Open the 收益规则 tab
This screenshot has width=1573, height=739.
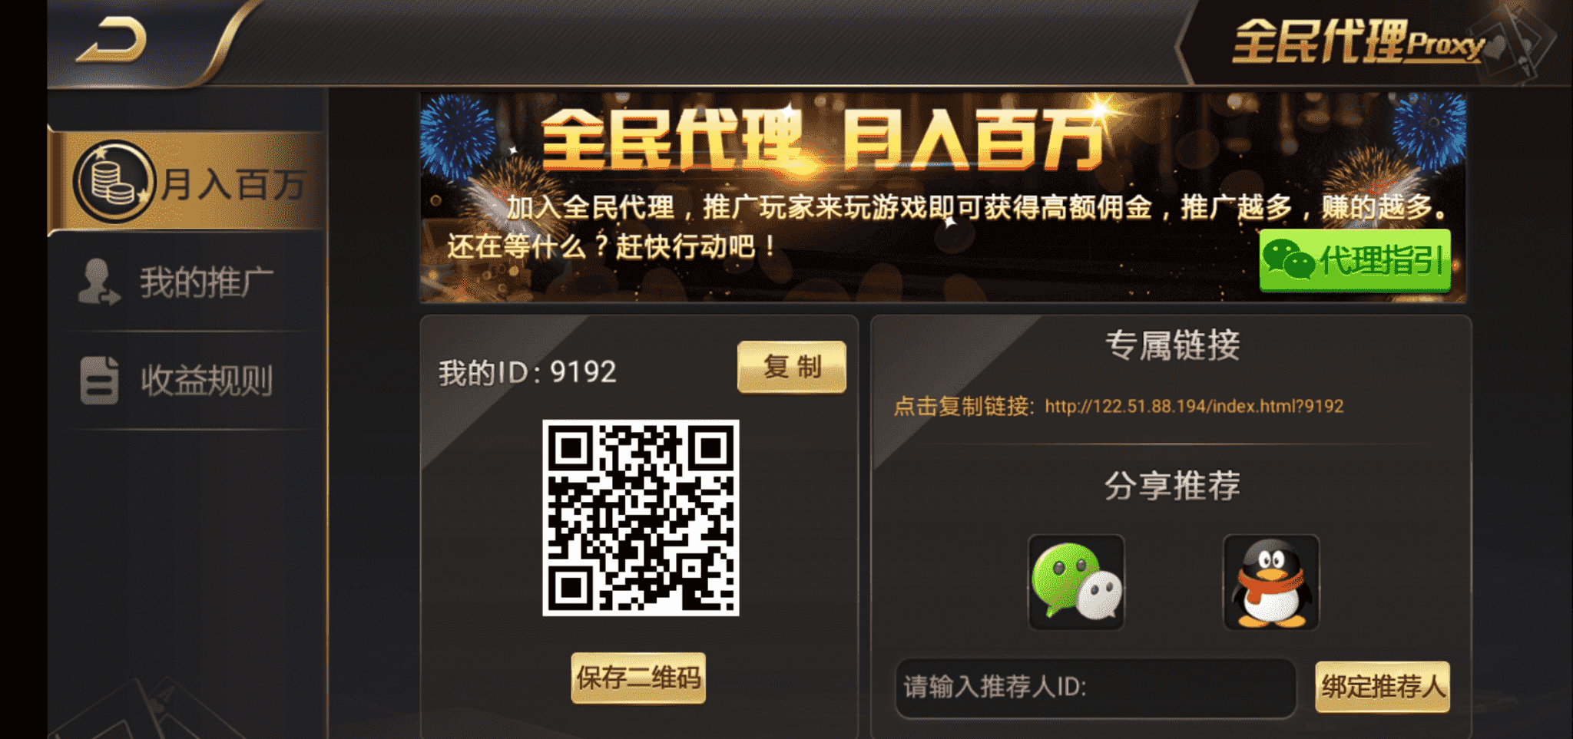(x=187, y=381)
